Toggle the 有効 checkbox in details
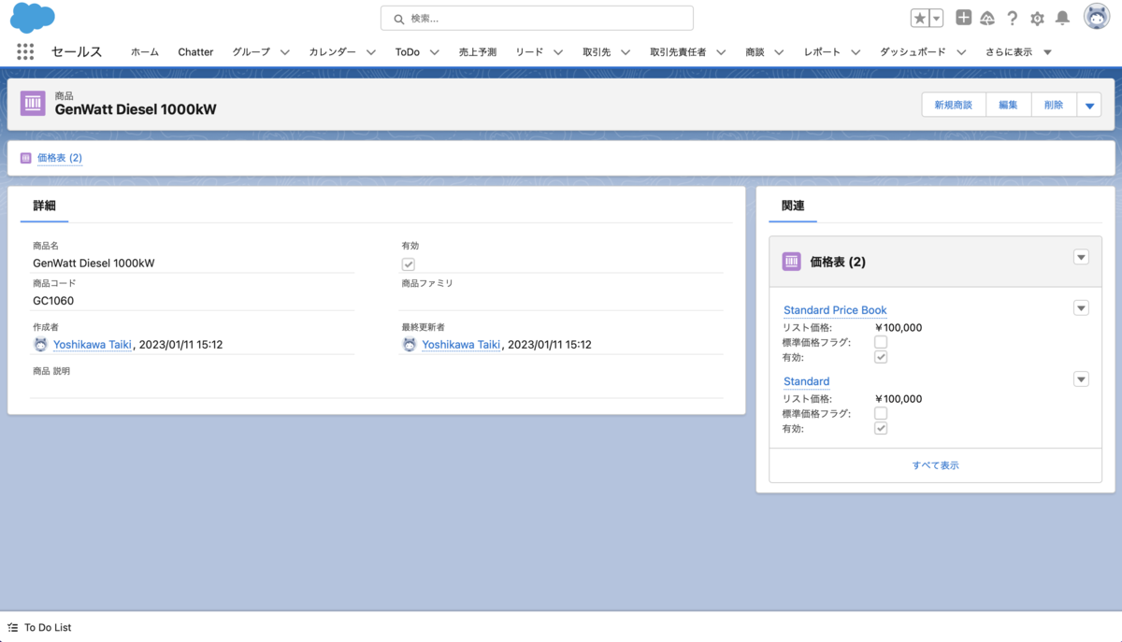This screenshot has width=1122, height=642. tap(409, 264)
